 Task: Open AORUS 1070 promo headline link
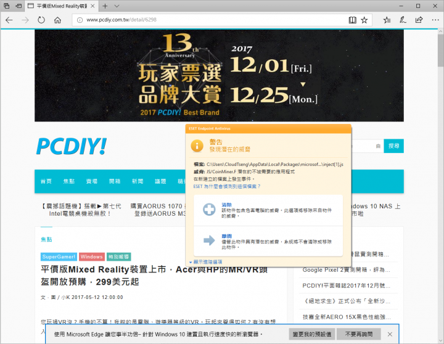pos(158,210)
